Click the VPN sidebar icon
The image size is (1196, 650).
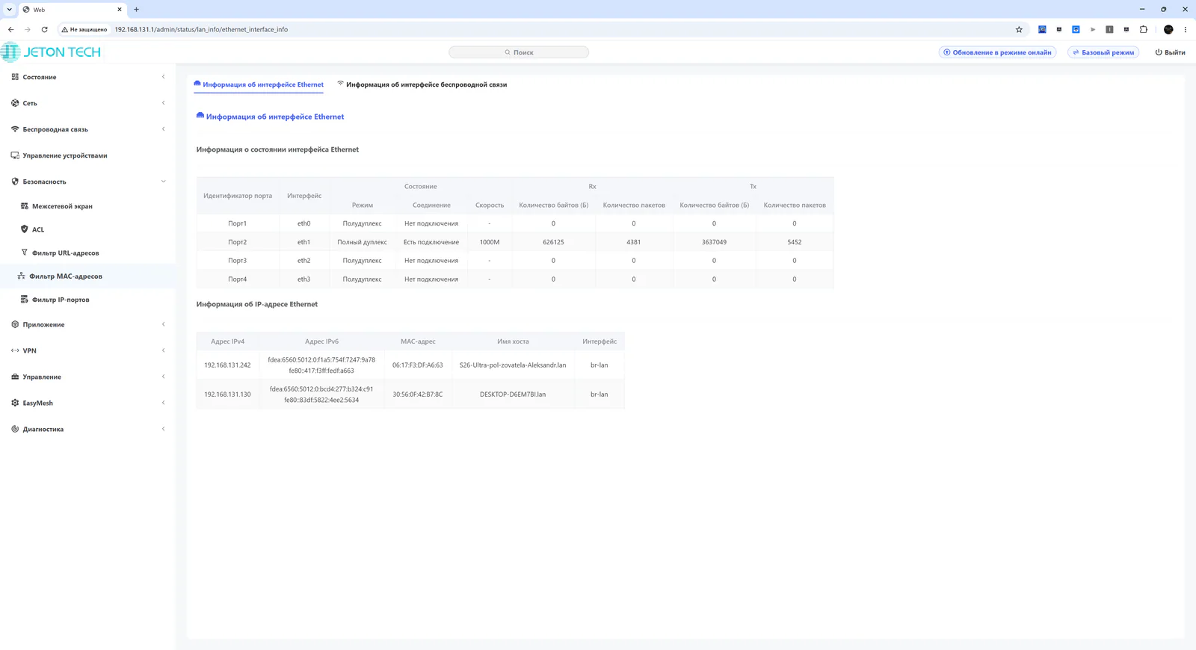(15, 350)
